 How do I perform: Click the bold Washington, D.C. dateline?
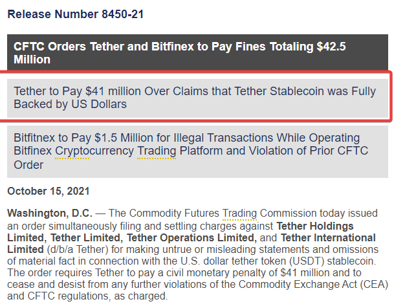click(50, 213)
